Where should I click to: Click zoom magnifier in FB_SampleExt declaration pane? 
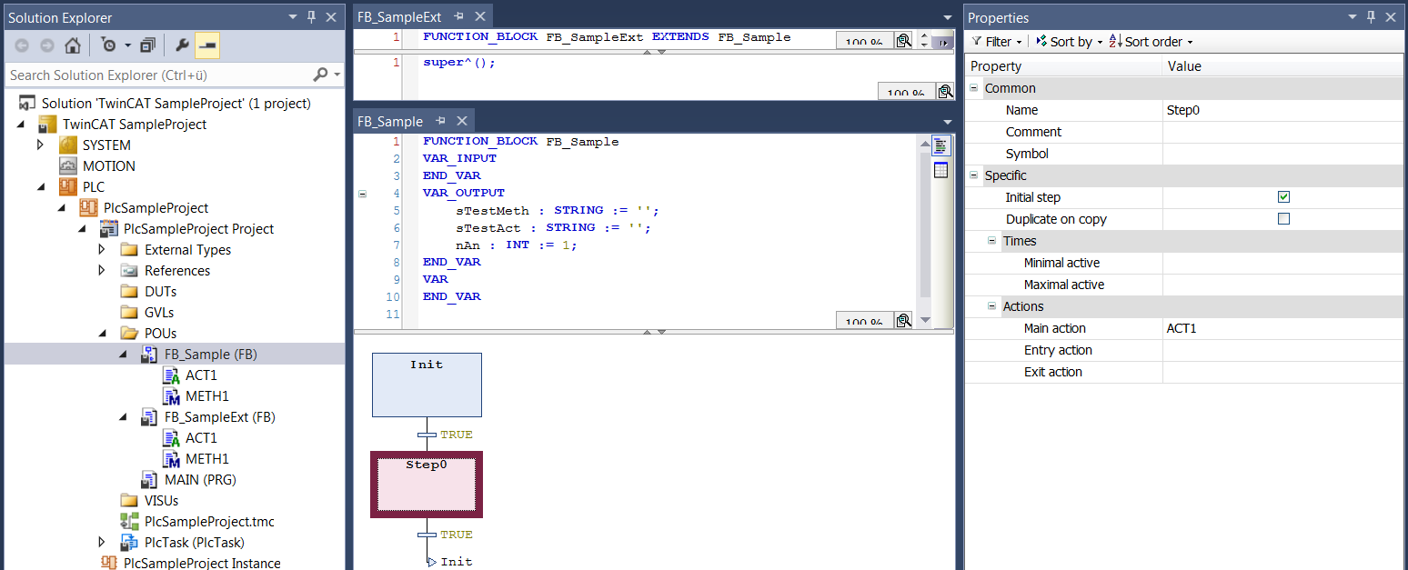[x=903, y=41]
